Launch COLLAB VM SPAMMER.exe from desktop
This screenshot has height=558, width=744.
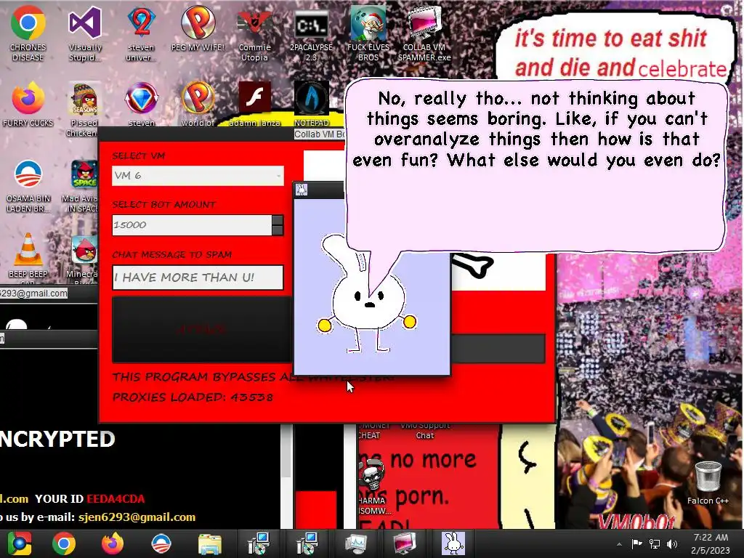pyautogui.click(x=424, y=33)
